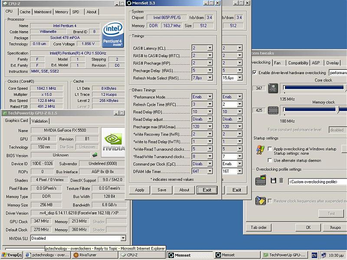Screen dimensions: 347x260
Task: Open Compatibility tab in RivaTuner tweaks
Action: click(298, 63)
